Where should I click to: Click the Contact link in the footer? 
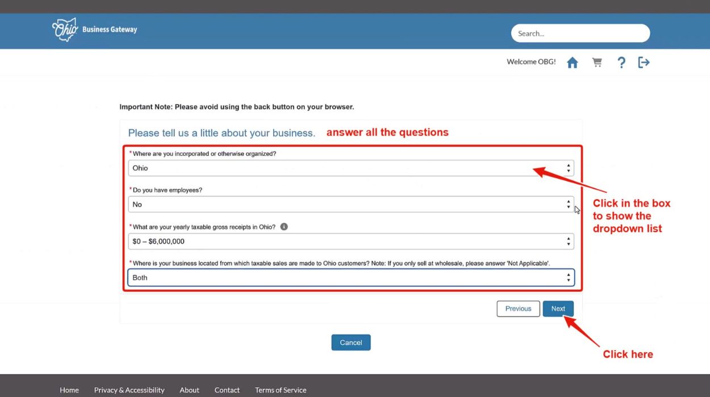coord(227,390)
